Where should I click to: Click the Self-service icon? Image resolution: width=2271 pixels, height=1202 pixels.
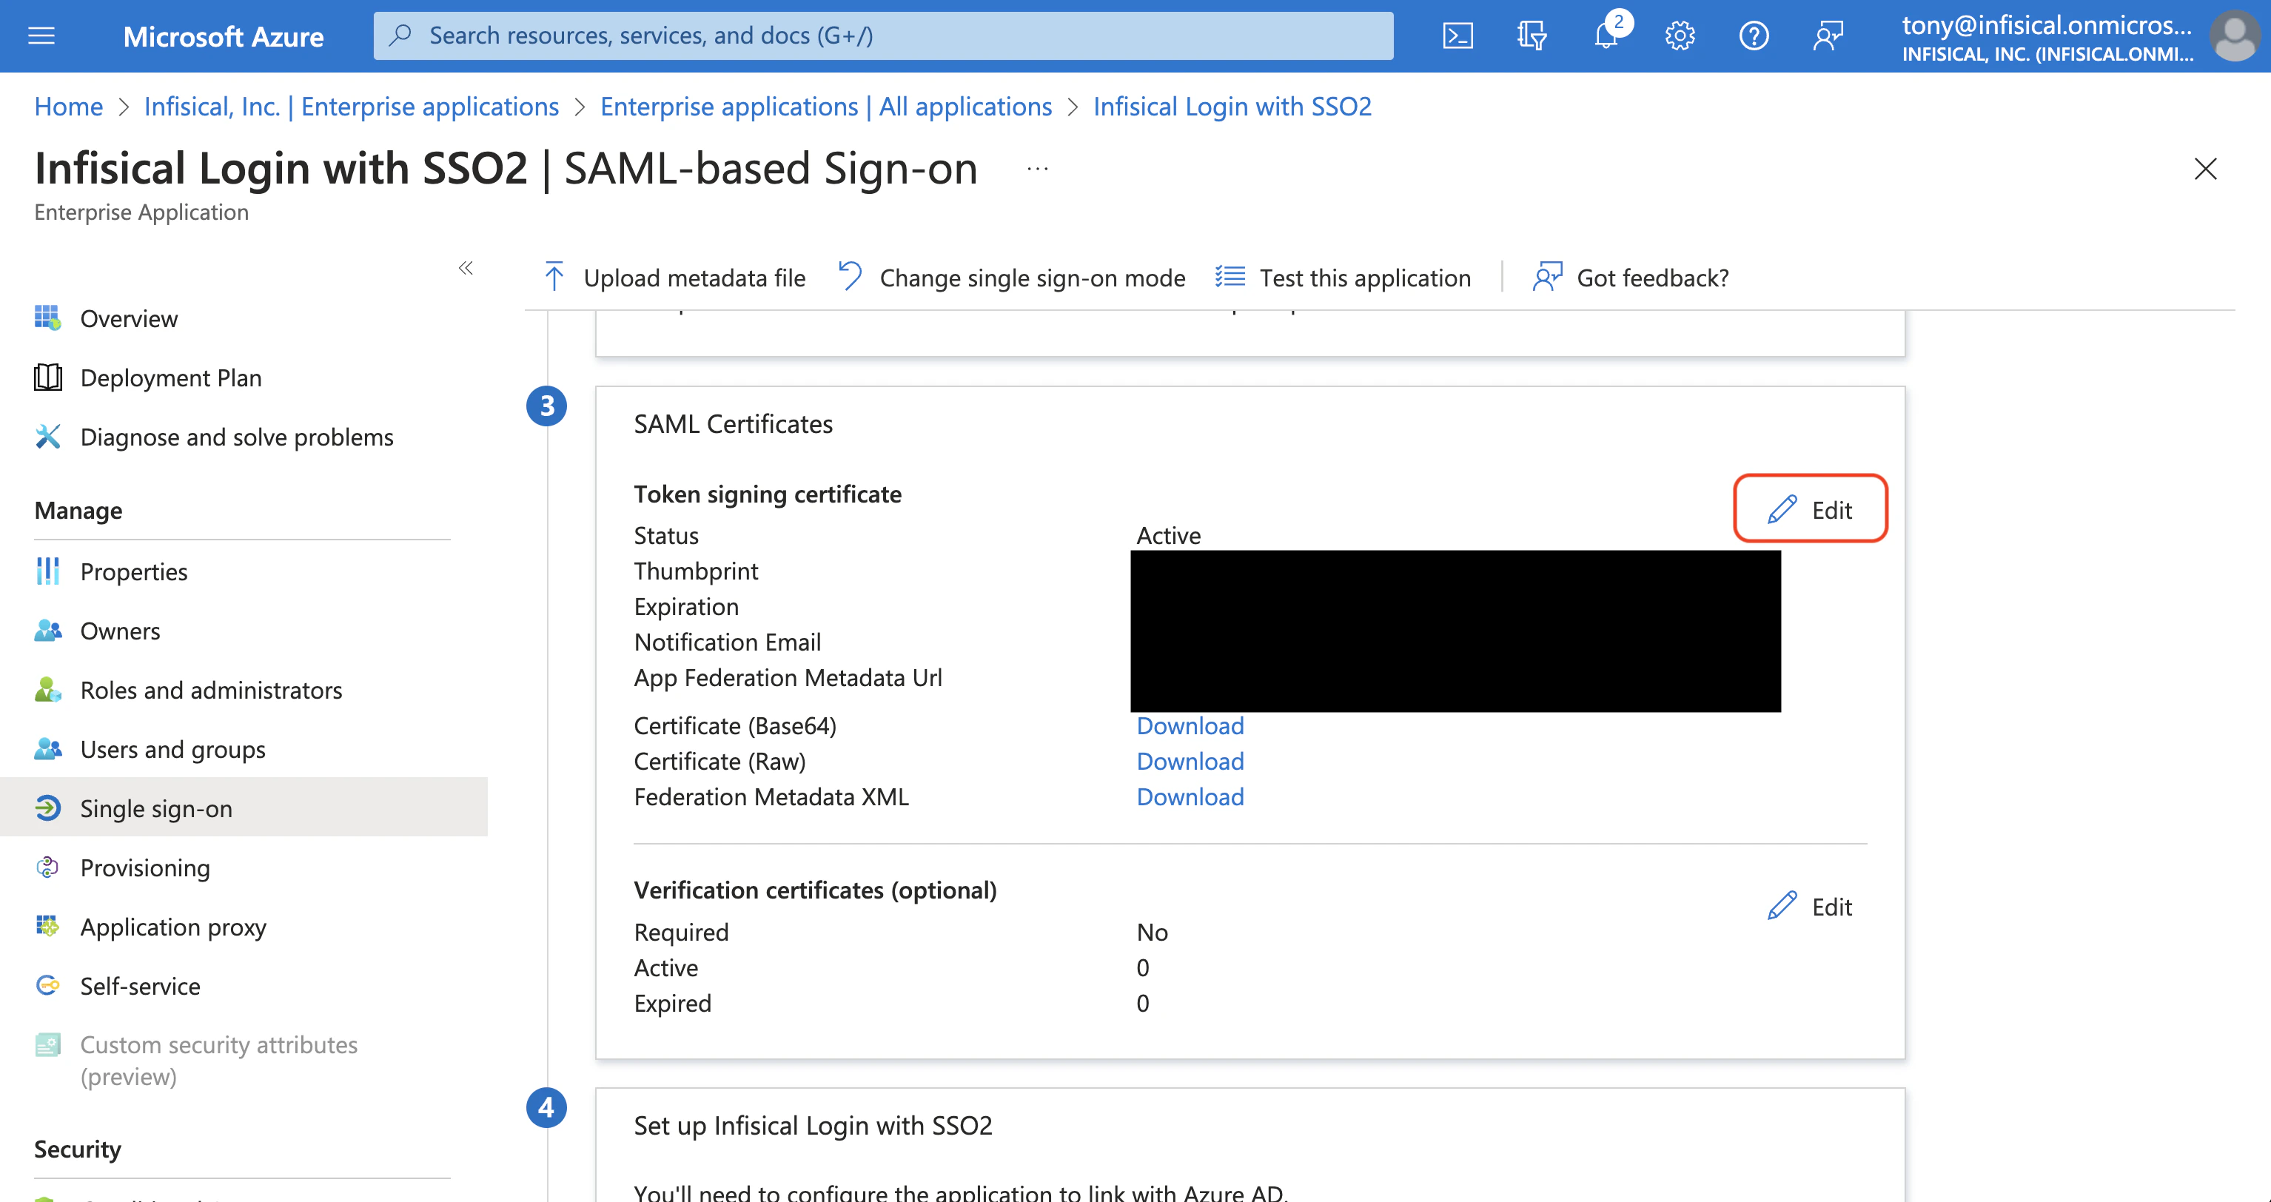(x=47, y=985)
